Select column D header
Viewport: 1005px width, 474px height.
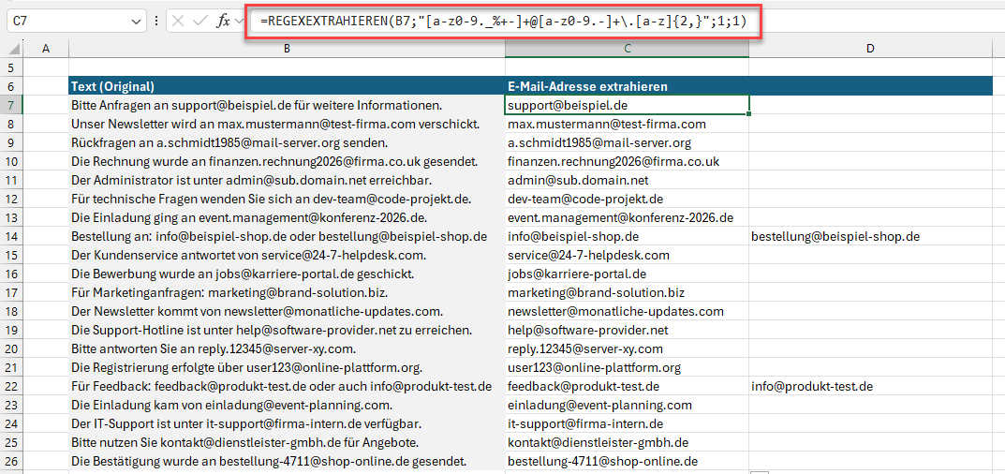(x=871, y=48)
